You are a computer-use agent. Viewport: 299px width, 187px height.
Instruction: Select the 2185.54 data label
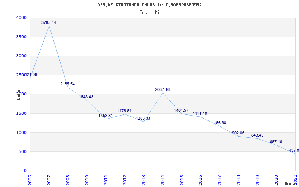pos(68,84)
